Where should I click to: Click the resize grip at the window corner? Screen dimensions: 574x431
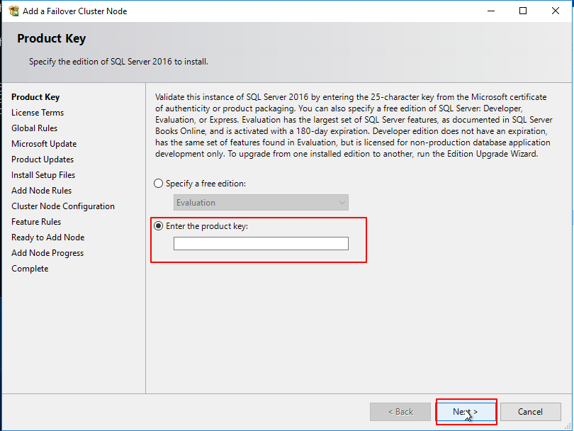(x=568, y=426)
